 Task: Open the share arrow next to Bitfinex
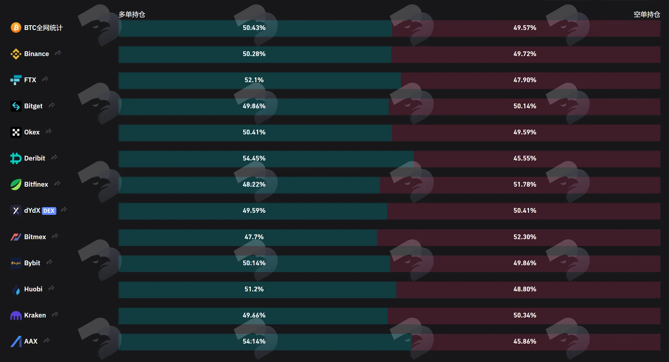pyautogui.click(x=57, y=183)
